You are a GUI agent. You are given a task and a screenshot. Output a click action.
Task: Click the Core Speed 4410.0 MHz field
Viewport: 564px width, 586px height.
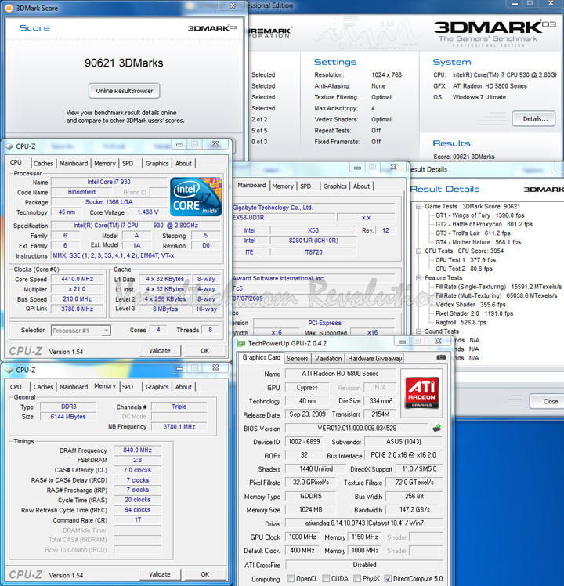point(78,279)
